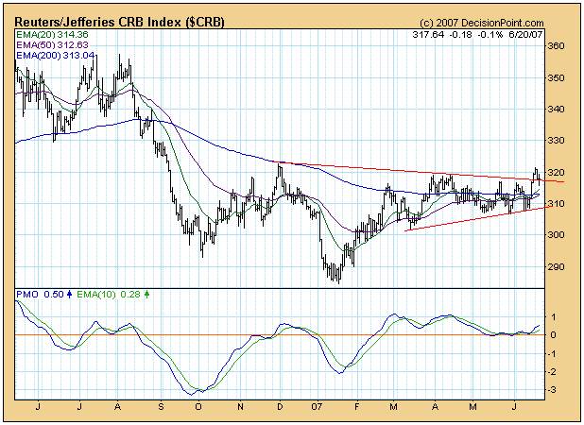Click the F month label on time axis
The height and width of the screenshot is (425, 584).
(x=357, y=407)
